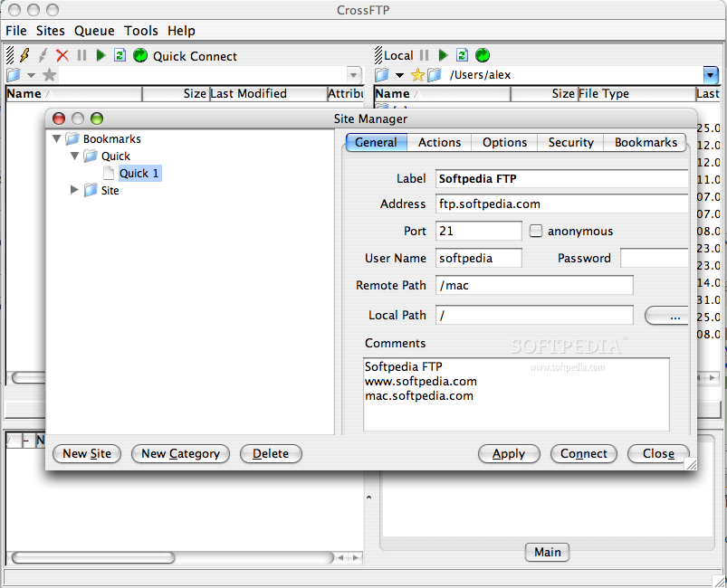The image size is (727, 588).
Task: Click Quick Connect label in toolbar
Action: [195, 56]
